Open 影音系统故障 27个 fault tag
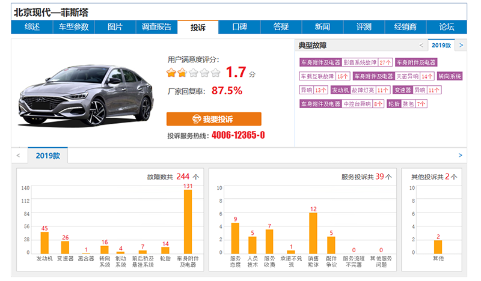Image resolution: width=481 pixels, height=281 pixels. 346,62
